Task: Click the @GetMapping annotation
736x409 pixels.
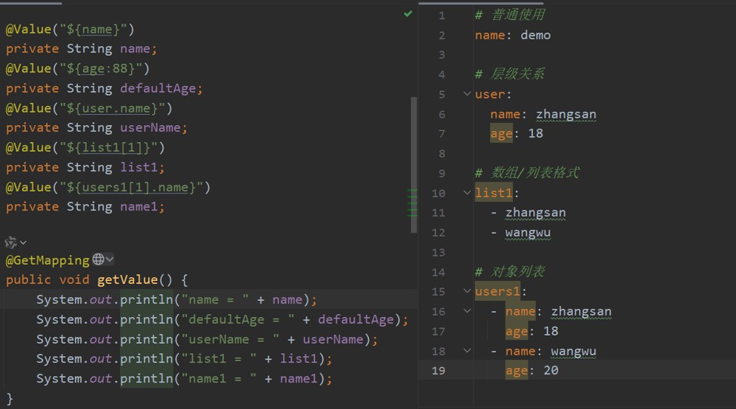Action: click(x=47, y=260)
